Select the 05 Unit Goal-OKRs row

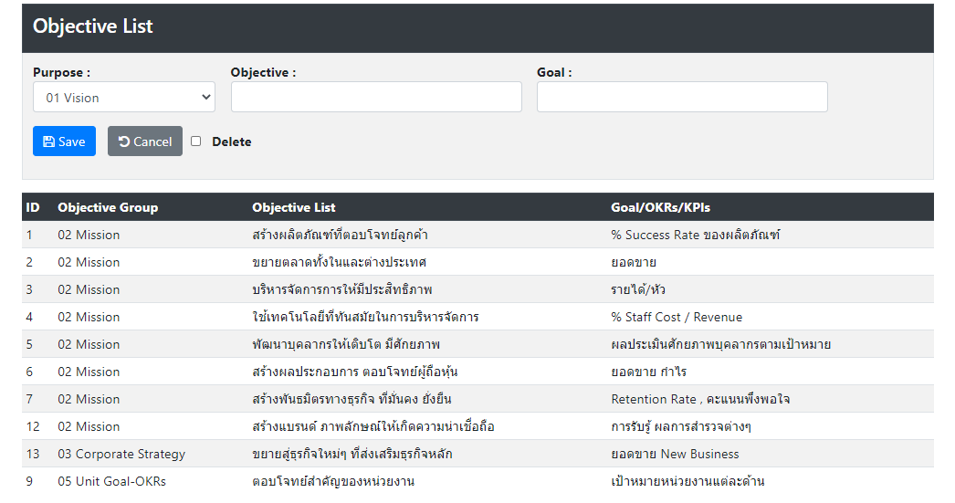(x=477, y=481)
